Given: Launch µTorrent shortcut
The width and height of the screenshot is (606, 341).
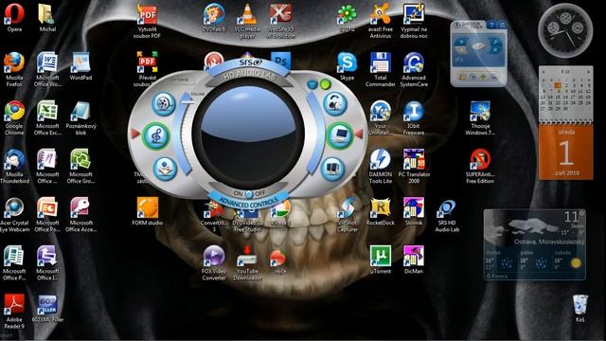Looking at the screenshot, I should click(x=381, y=260).
